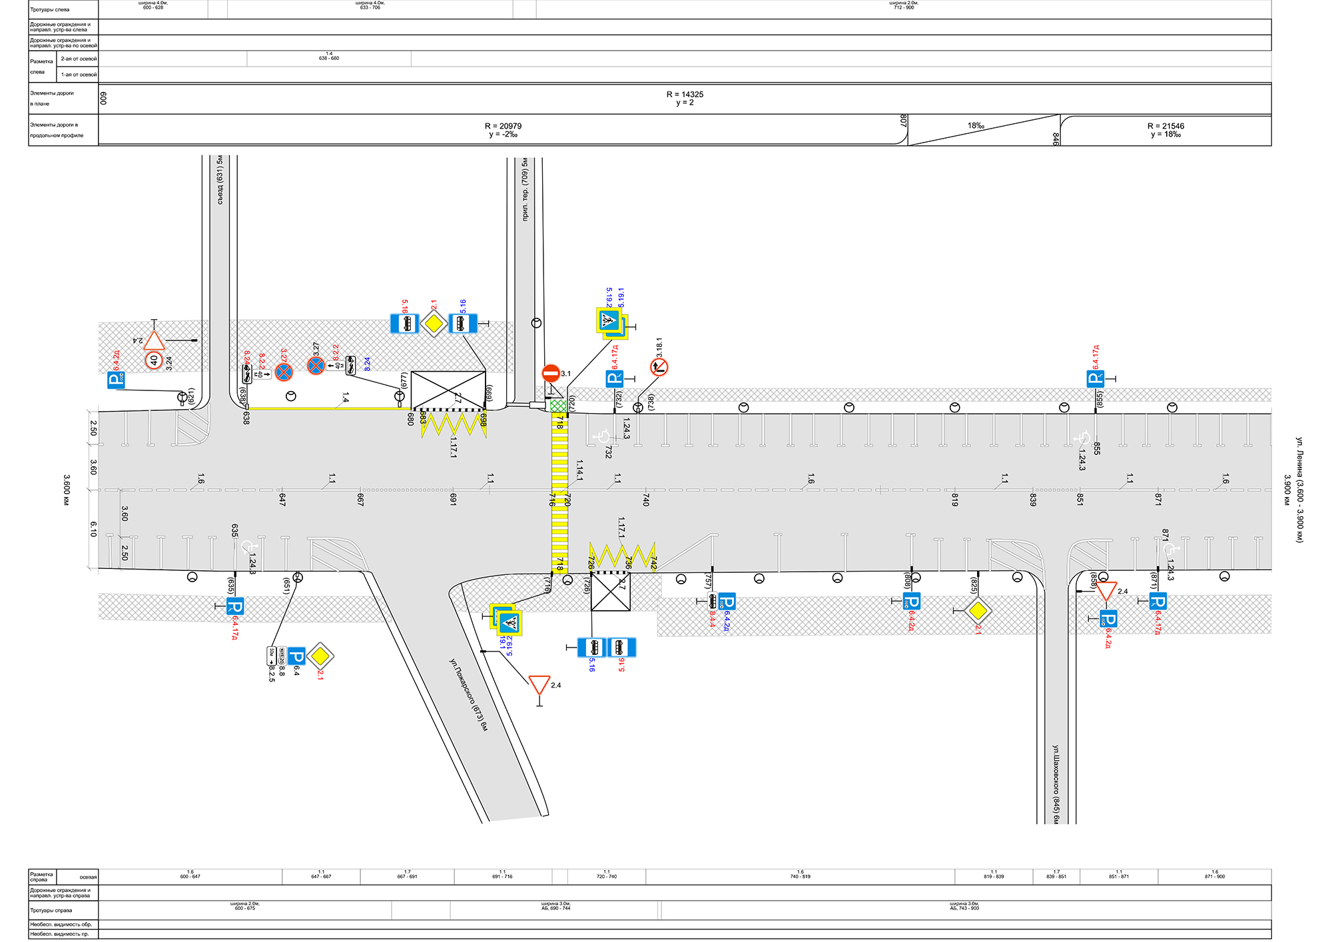The height and width of the screenshot is (942, 1332).
Task: Click the red No Entry sign 3.1
Action: point(551,373)
